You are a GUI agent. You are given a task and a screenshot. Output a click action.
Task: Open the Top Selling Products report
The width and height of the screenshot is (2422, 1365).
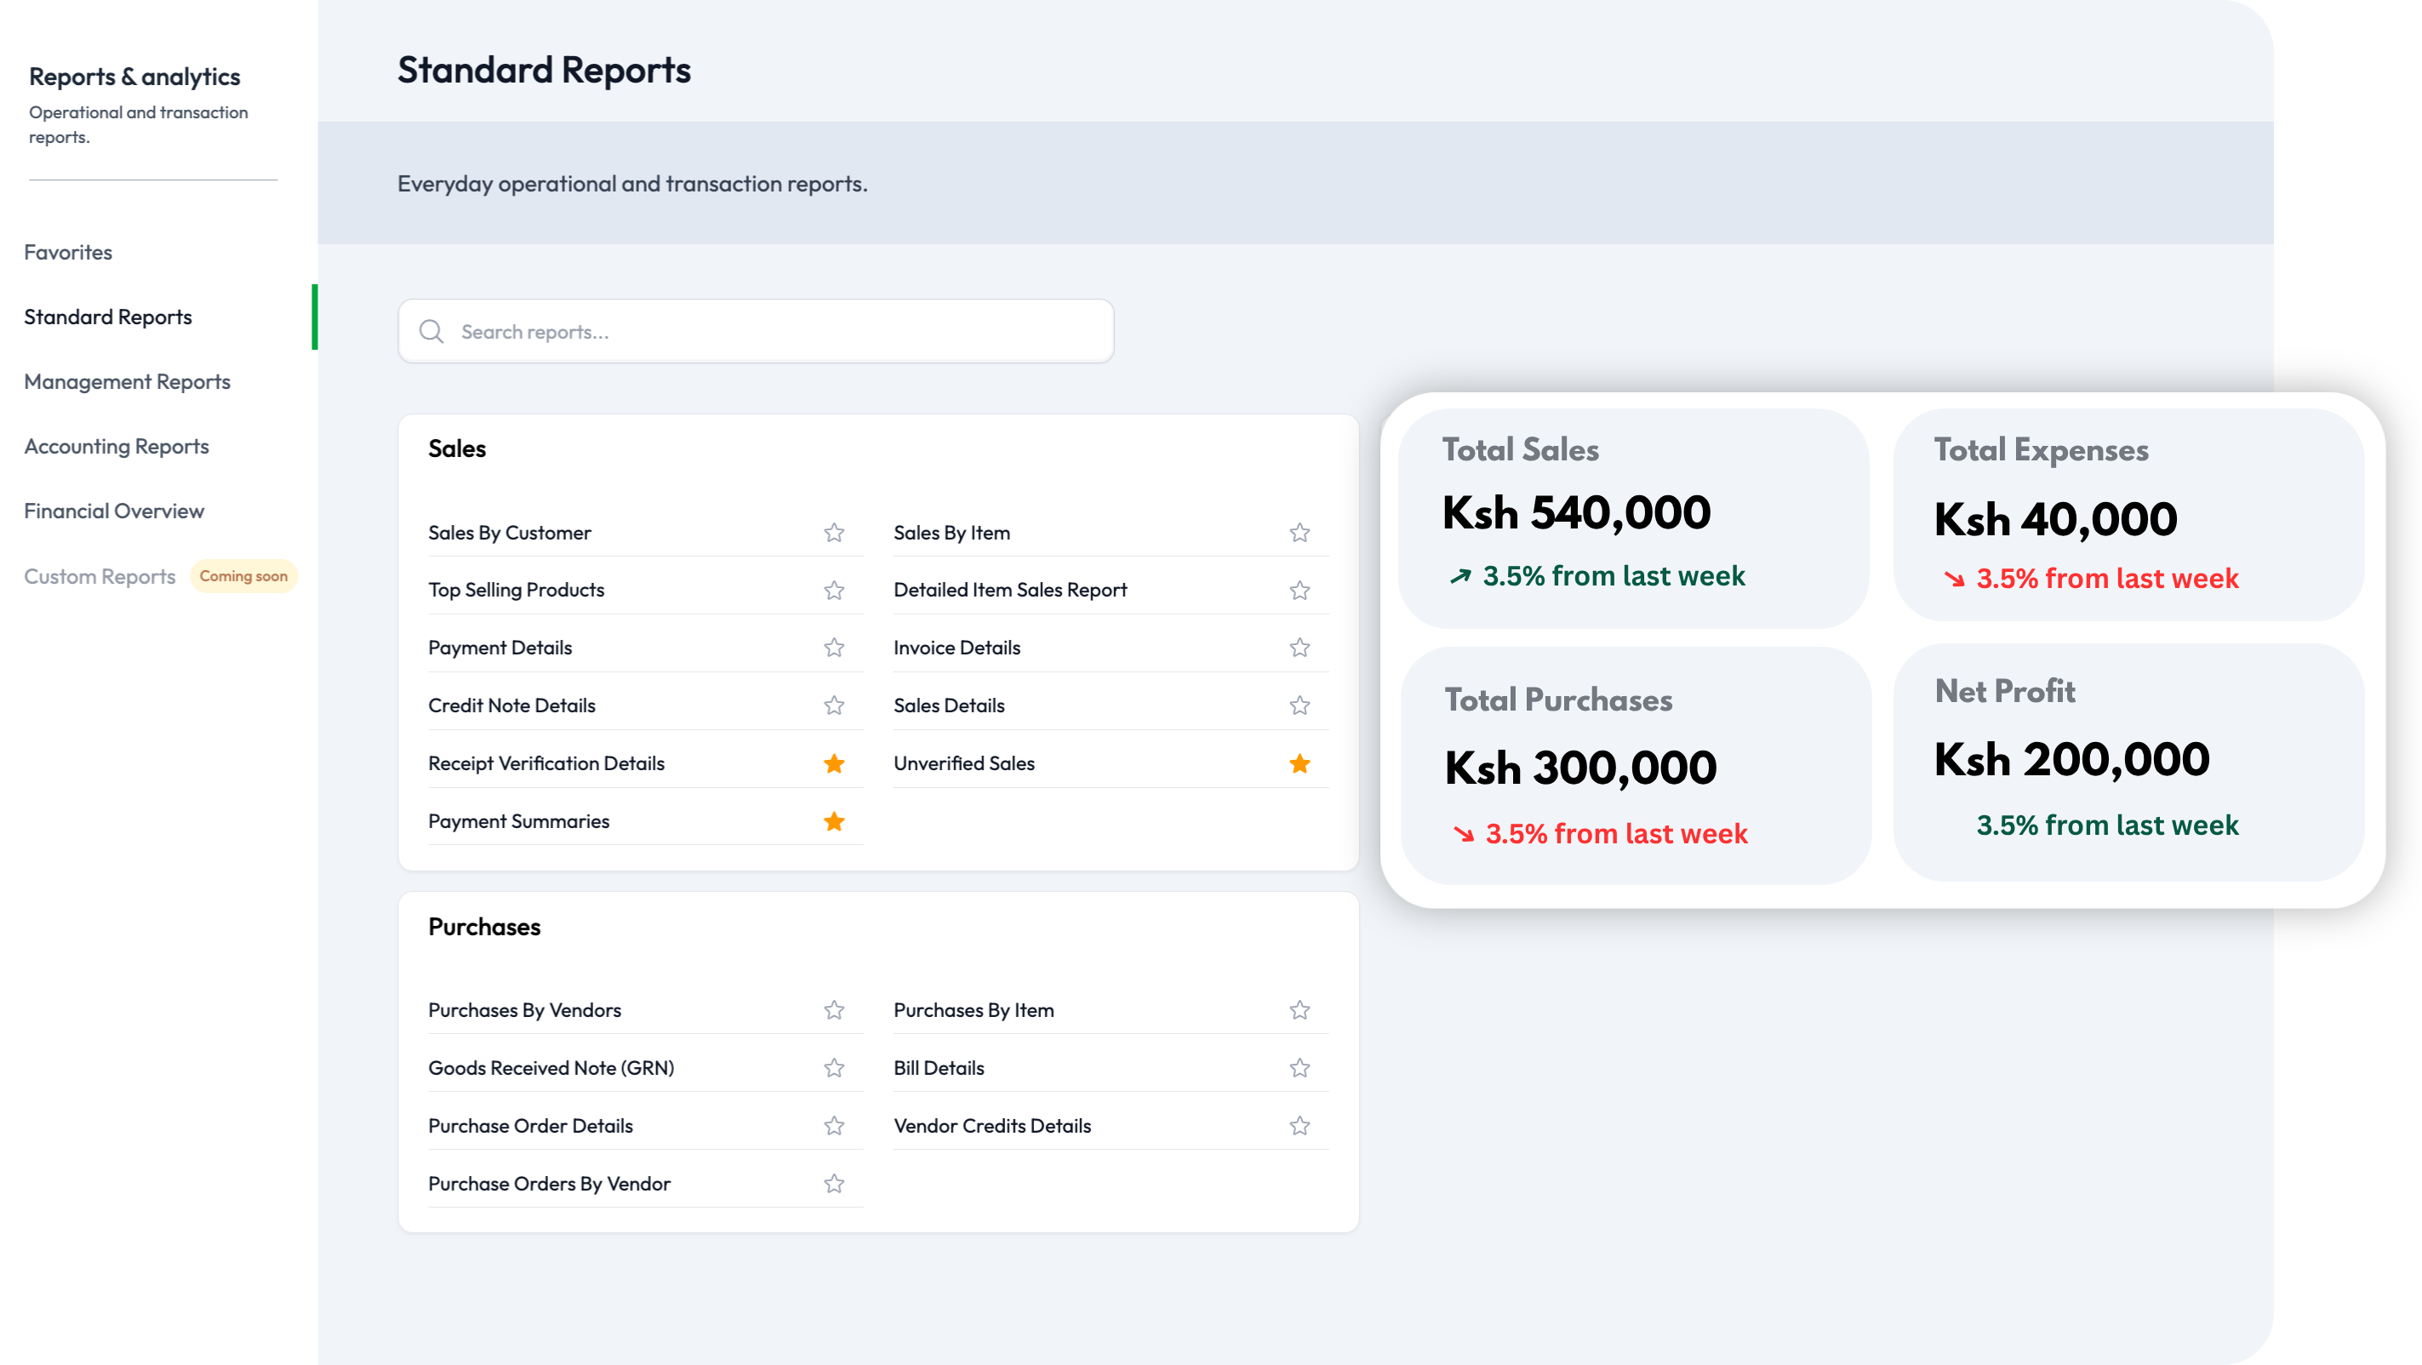pos(517,591)
